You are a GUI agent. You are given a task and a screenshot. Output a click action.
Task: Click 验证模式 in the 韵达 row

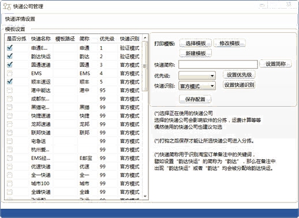pos(129,57)
